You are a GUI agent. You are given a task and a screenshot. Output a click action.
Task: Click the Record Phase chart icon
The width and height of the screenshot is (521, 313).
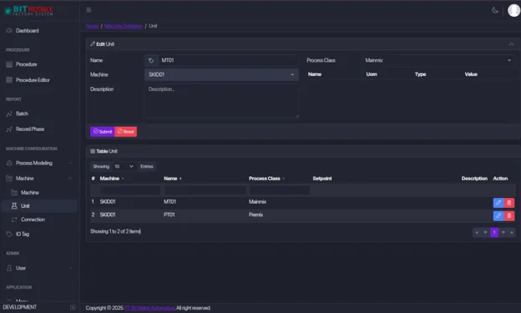click(x=9, y=129)
